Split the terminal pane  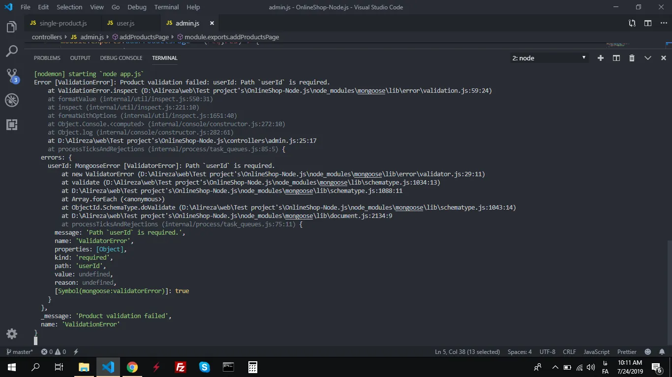click(x=616, y=58)
